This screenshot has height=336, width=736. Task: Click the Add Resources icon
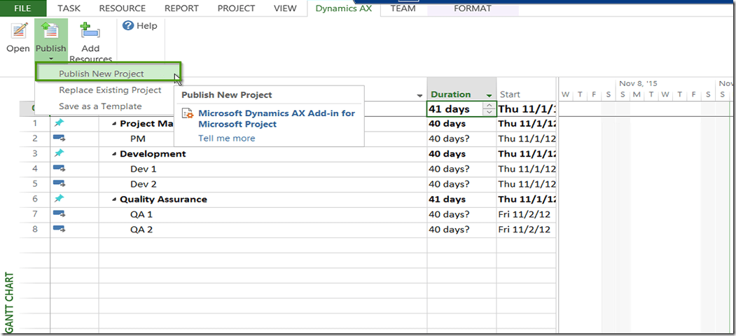click(90, 32)
